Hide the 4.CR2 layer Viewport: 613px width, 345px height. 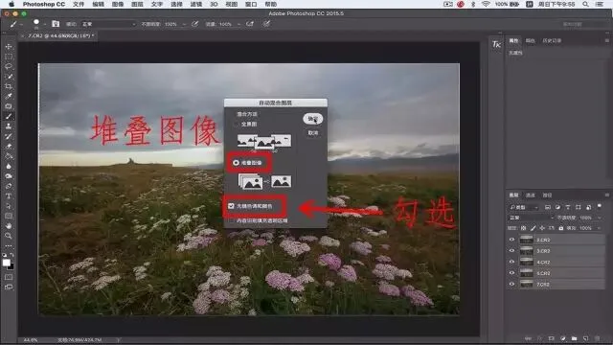[511, 262]
